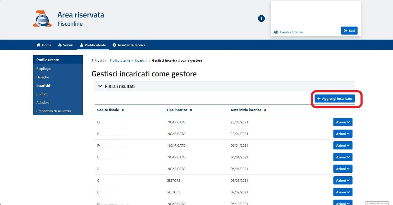
Task: Open Azioni dropdown for first row
Action: coord(343,122)
